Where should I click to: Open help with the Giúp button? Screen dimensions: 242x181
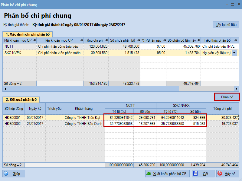pyautogui.click(x=14, y=173)
